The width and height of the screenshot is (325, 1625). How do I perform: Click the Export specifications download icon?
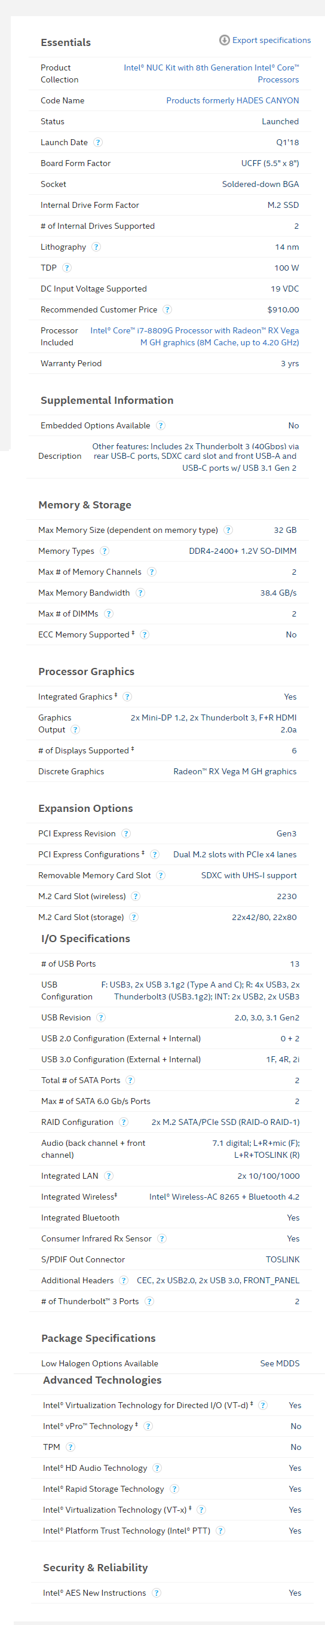[x=224, y=41]
